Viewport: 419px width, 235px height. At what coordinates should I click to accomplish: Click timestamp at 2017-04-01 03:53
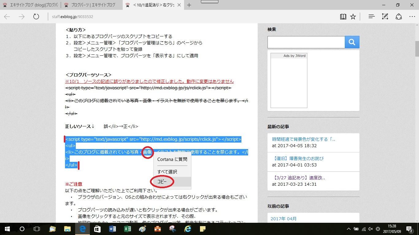tap(294, 165)
